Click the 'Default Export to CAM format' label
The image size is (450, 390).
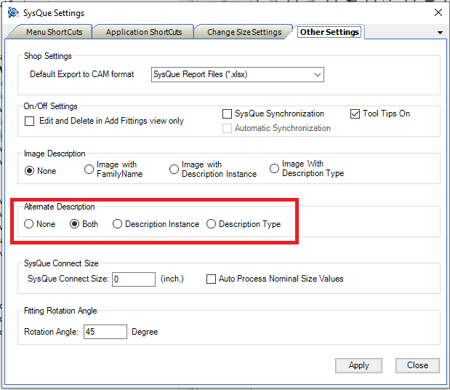[x=82, y=74]
